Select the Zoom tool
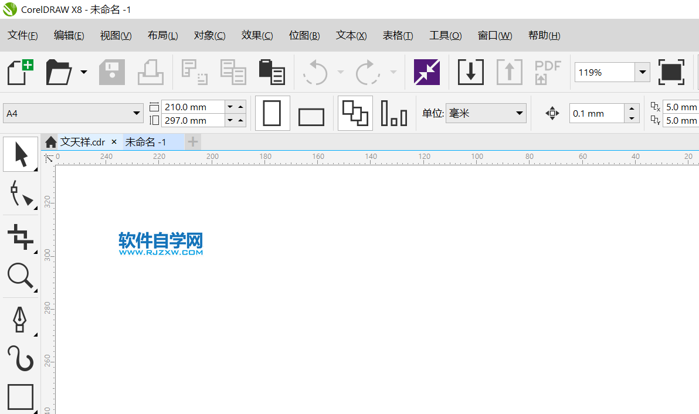 click(19, 276)
